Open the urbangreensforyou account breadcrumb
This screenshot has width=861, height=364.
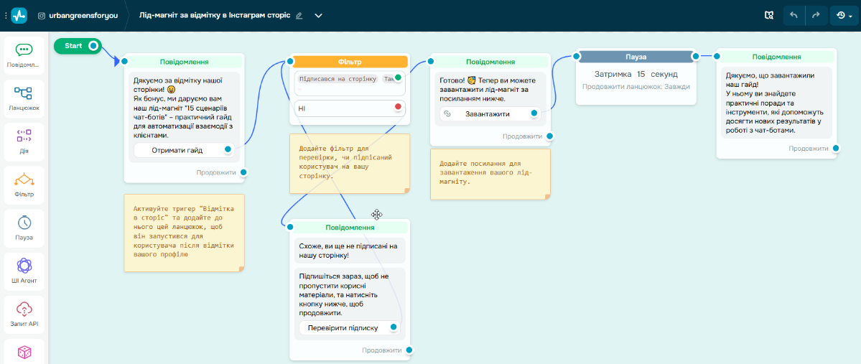78,15
